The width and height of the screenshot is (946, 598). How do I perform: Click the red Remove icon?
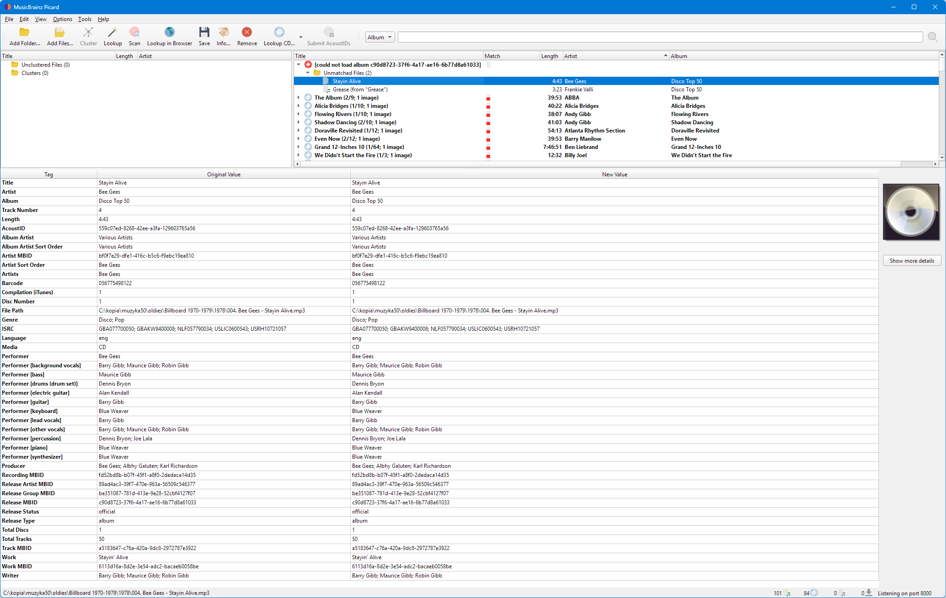click(x=247, y=32)
